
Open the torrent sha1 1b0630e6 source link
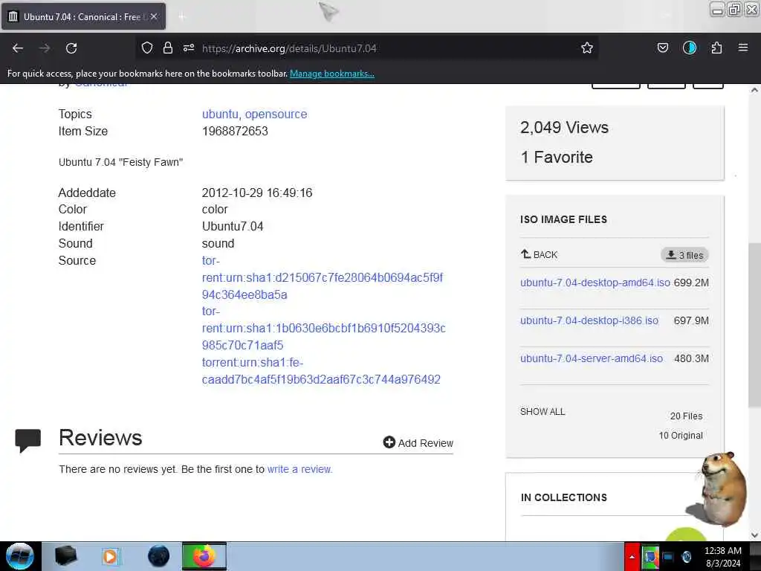pyautogui.click(x=324, y=328)
